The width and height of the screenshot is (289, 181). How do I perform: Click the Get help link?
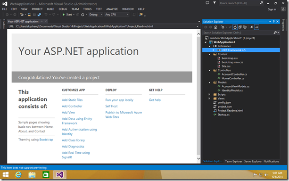point(155,100)
